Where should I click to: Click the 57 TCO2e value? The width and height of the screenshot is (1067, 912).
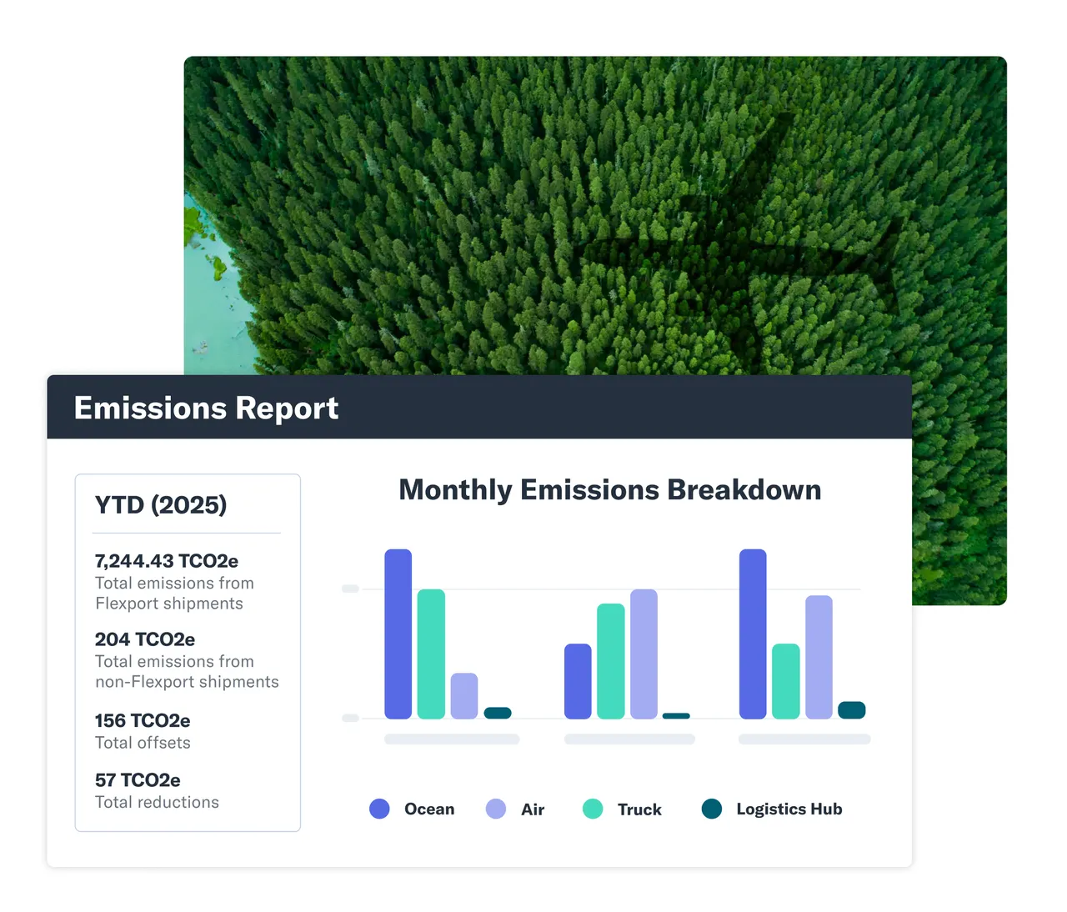click(138, 780)
